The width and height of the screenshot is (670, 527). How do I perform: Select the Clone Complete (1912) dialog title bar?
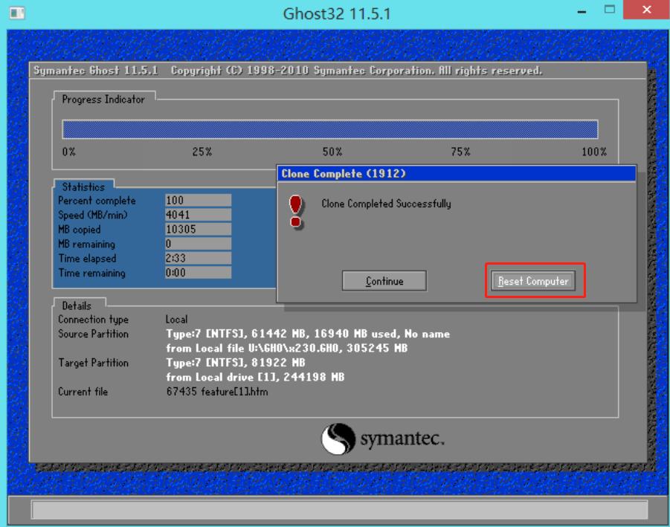tap(457, 174)
